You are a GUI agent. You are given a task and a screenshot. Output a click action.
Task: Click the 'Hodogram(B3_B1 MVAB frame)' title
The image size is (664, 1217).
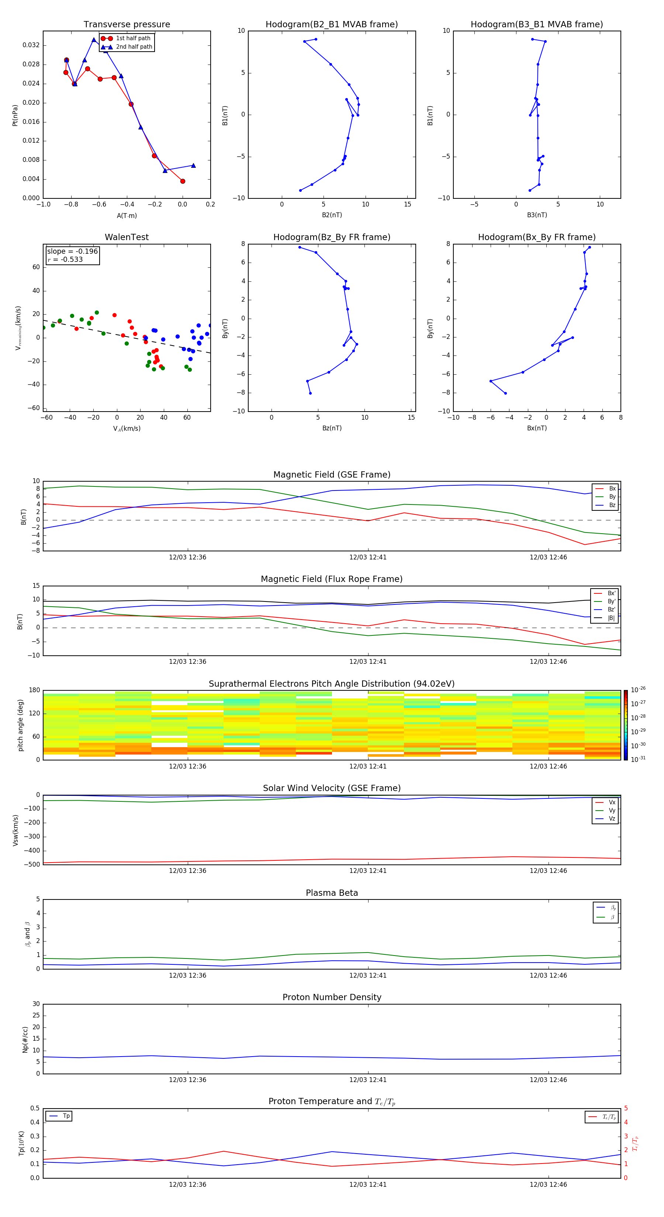click(x=537, y=25)
